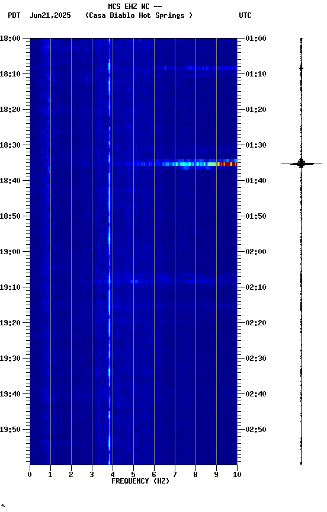The width and height of the screenshot is (327, 512).
Task: Click the 19:00 PDT time label
Action: [10, 252]
